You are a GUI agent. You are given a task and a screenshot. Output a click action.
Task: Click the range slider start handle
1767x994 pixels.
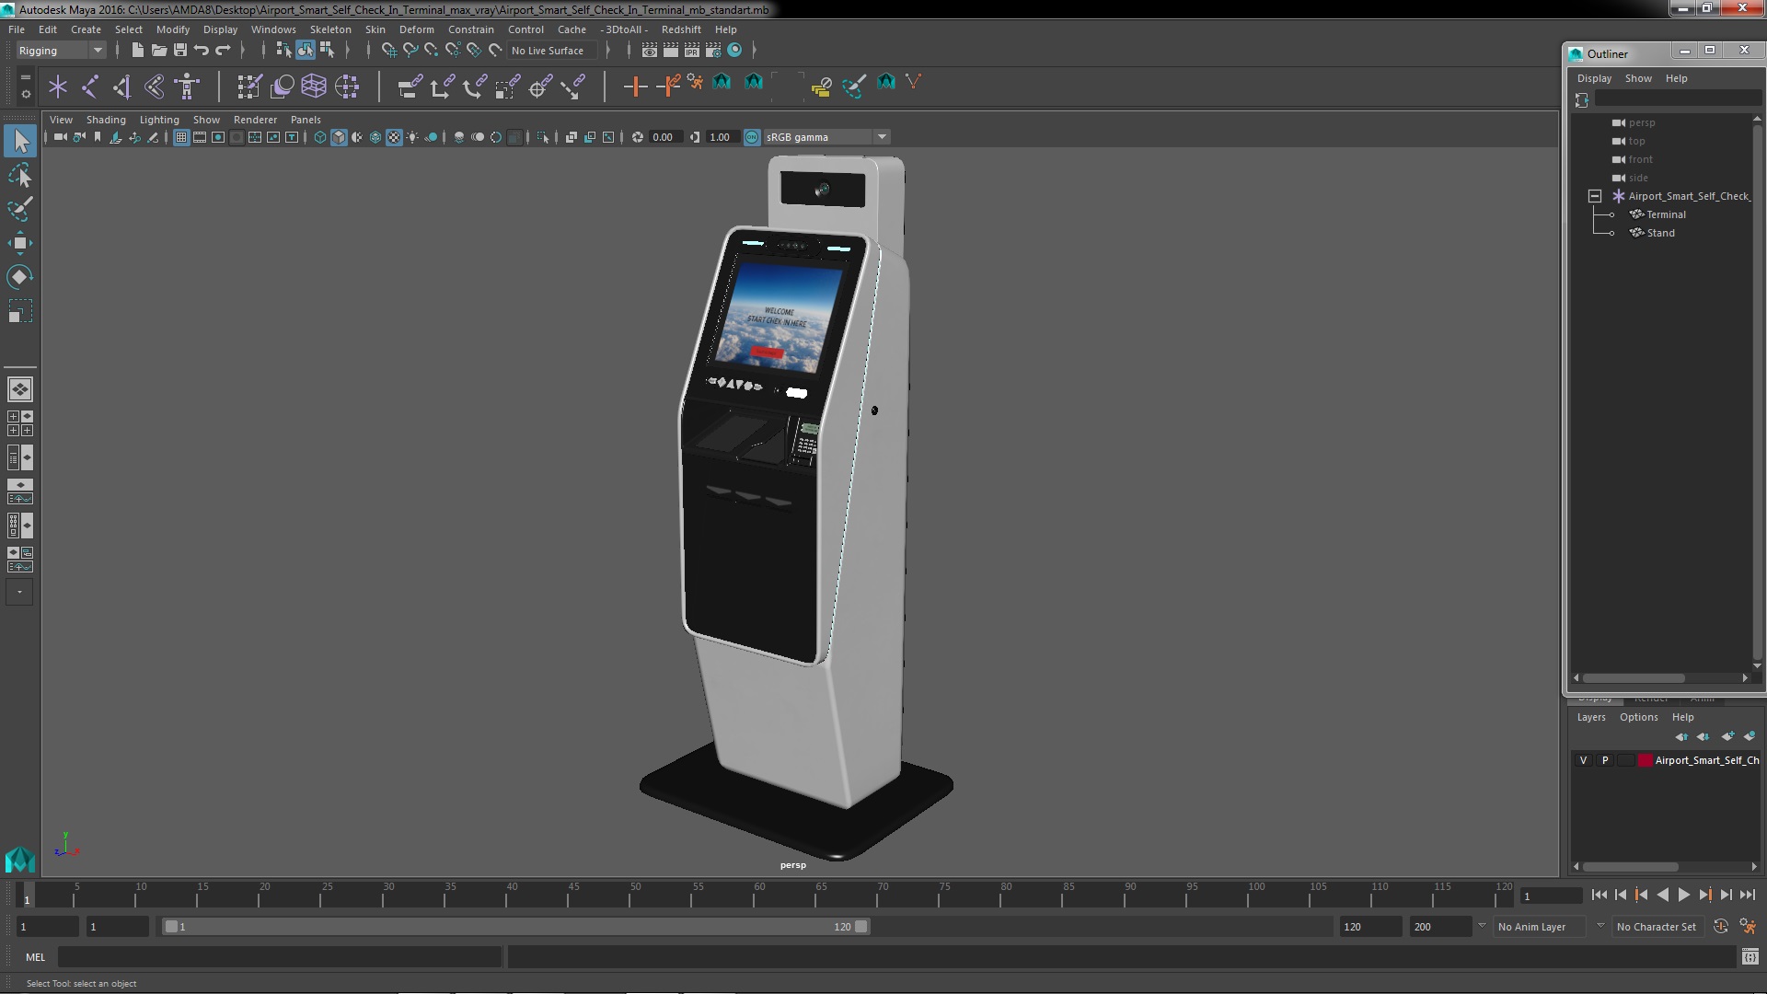pos(171,927)
